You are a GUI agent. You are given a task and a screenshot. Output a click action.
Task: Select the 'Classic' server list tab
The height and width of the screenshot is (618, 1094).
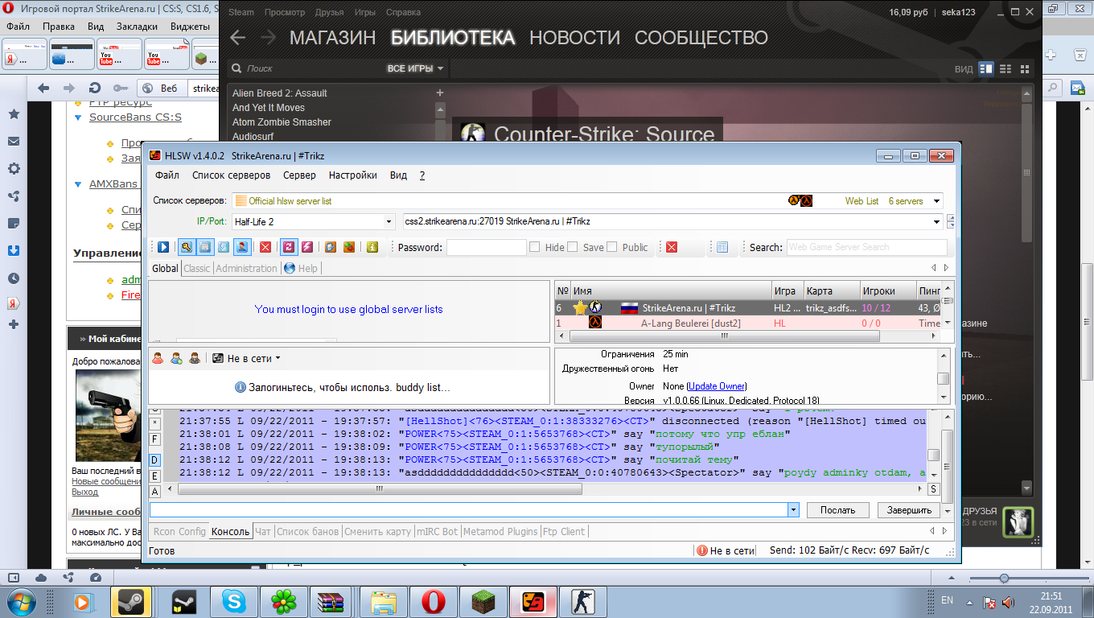tap(196, 268)
